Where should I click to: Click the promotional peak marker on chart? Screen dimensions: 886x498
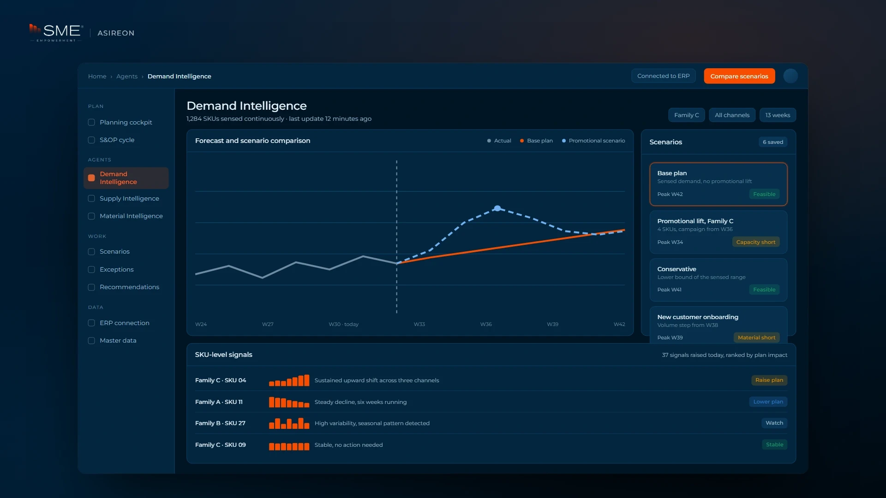497,208
